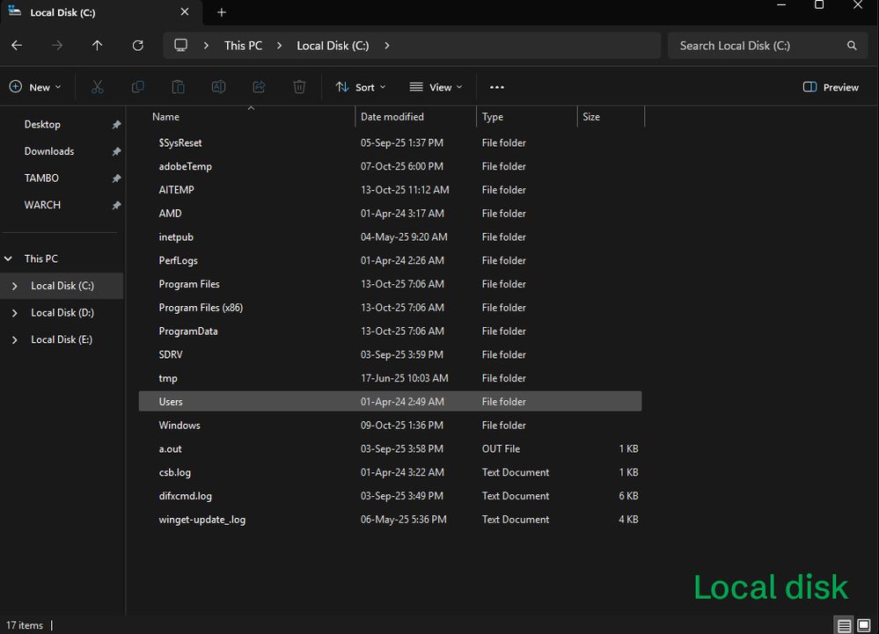The width and height of the screenshot is (879, 634).
Task: Go up one folder level
Action: tap(97, 46)
